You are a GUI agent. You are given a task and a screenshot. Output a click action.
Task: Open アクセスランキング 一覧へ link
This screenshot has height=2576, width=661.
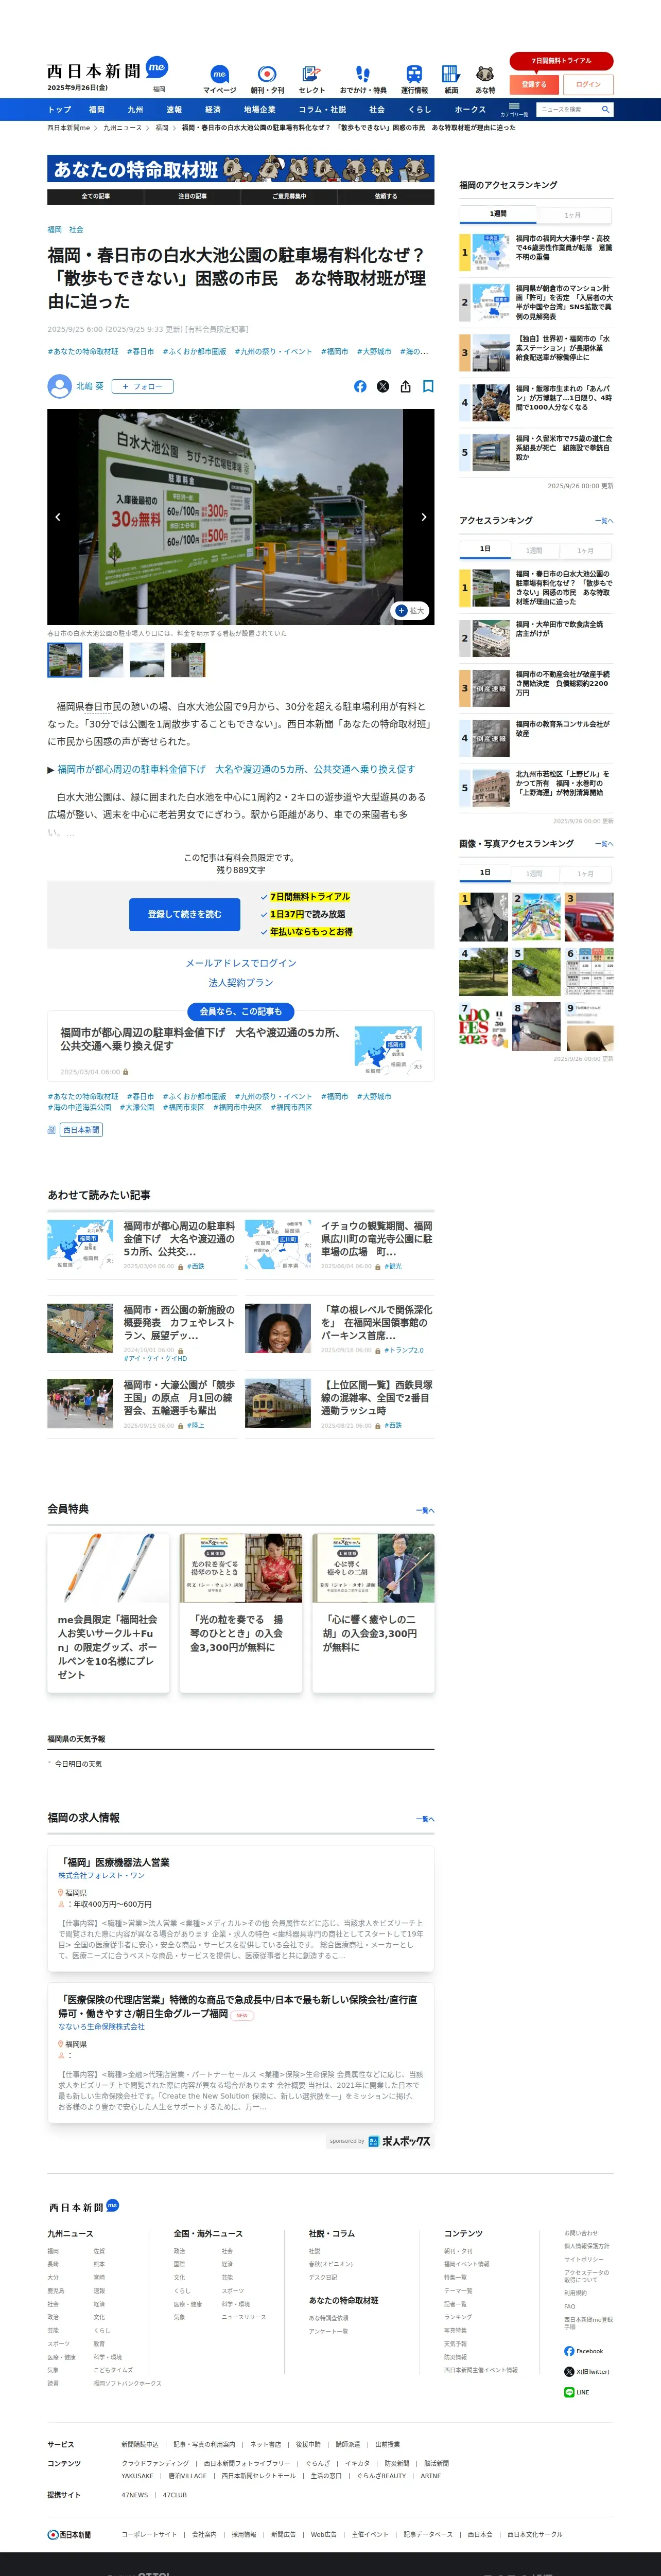[x=604, y=521]
